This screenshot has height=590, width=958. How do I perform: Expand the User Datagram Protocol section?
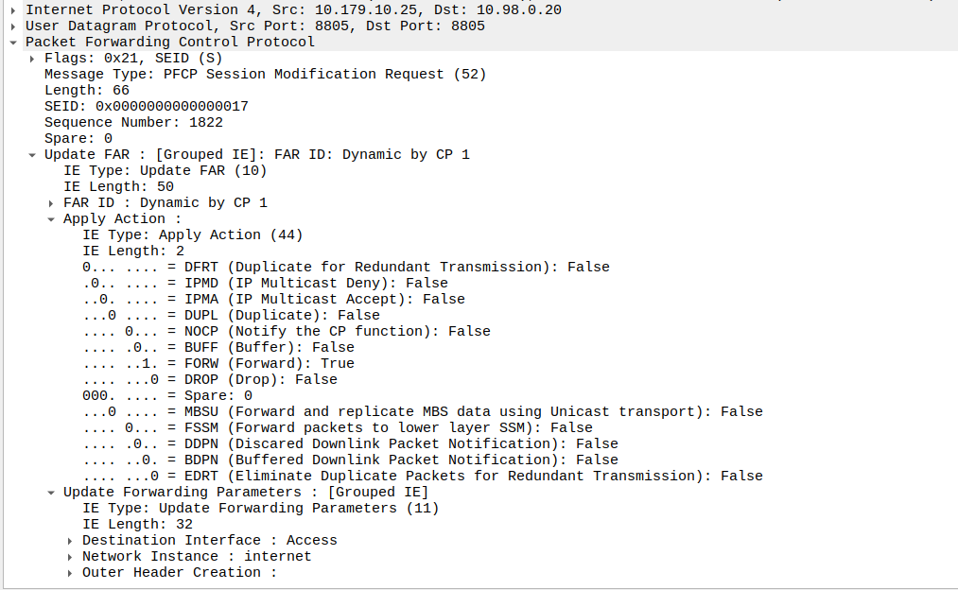coord(13,26)
